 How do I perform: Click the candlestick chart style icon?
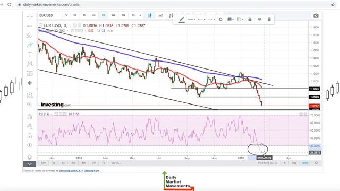150,15
